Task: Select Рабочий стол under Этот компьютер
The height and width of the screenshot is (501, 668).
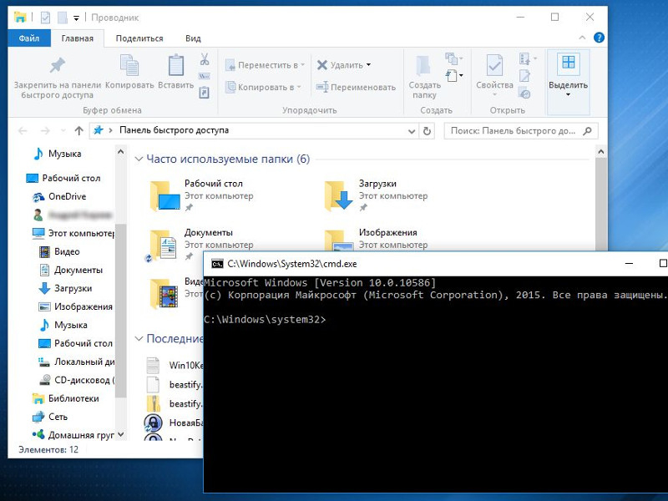Action: (75, 343)
